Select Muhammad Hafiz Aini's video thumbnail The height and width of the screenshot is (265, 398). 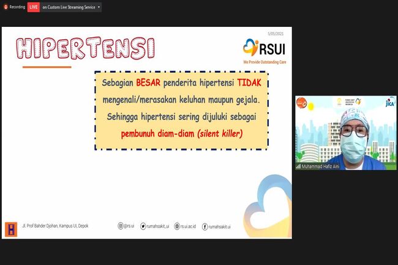click(x=345, y=132)
